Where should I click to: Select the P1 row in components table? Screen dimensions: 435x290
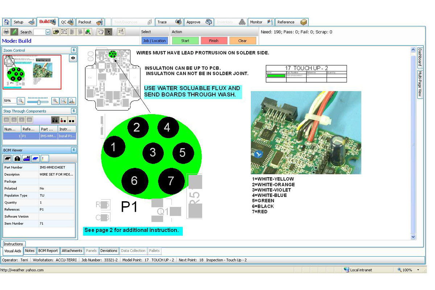tap(40, 136)
